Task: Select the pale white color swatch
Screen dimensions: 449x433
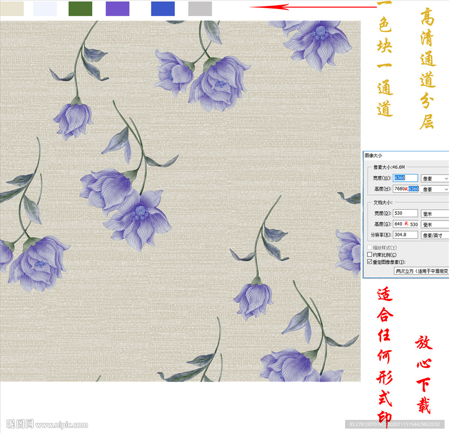Action: click(x=45, y=9)
